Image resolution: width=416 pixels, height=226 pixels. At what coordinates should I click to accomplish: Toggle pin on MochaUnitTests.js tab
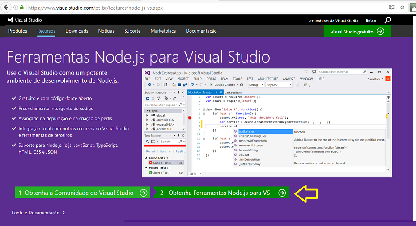click(216, 92)
